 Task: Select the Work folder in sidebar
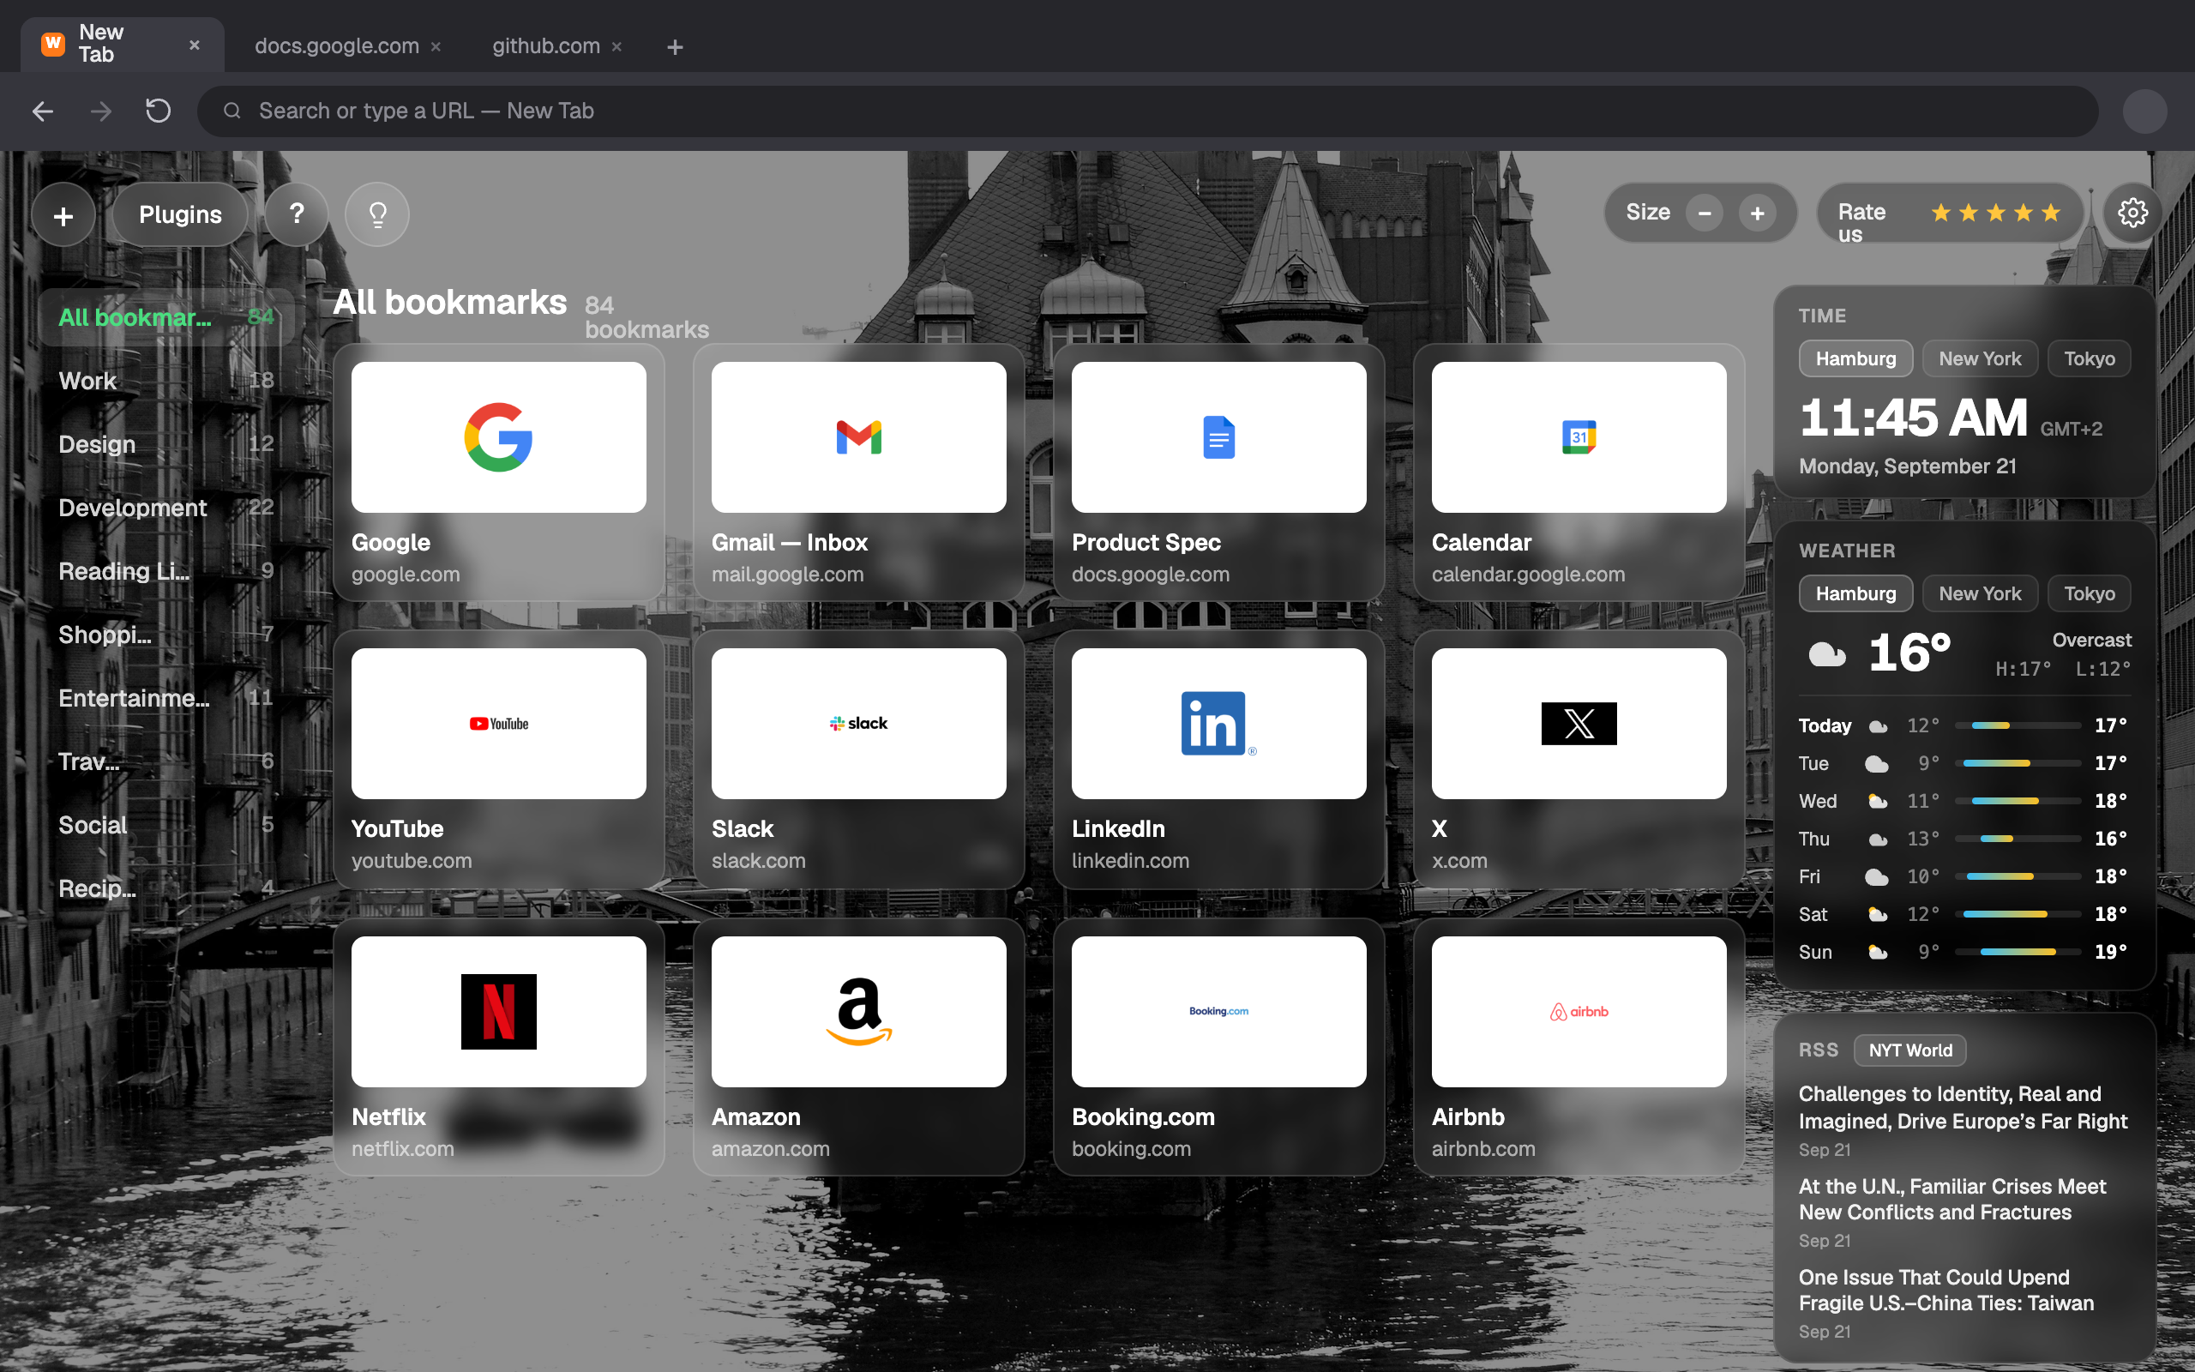coord(166,380)
